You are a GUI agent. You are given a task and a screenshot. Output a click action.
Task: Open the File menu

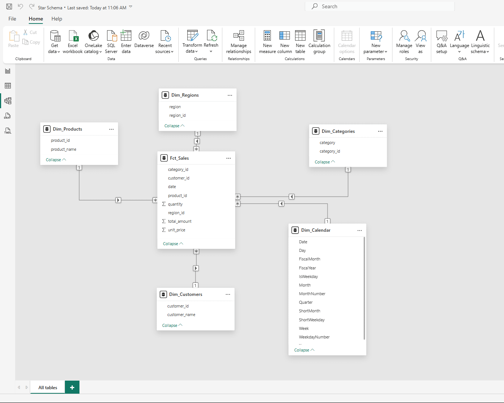click(x=12, y=19)
